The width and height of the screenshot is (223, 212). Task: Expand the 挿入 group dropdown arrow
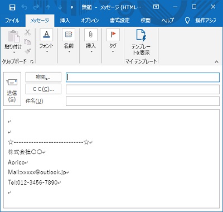coord(91,51)
